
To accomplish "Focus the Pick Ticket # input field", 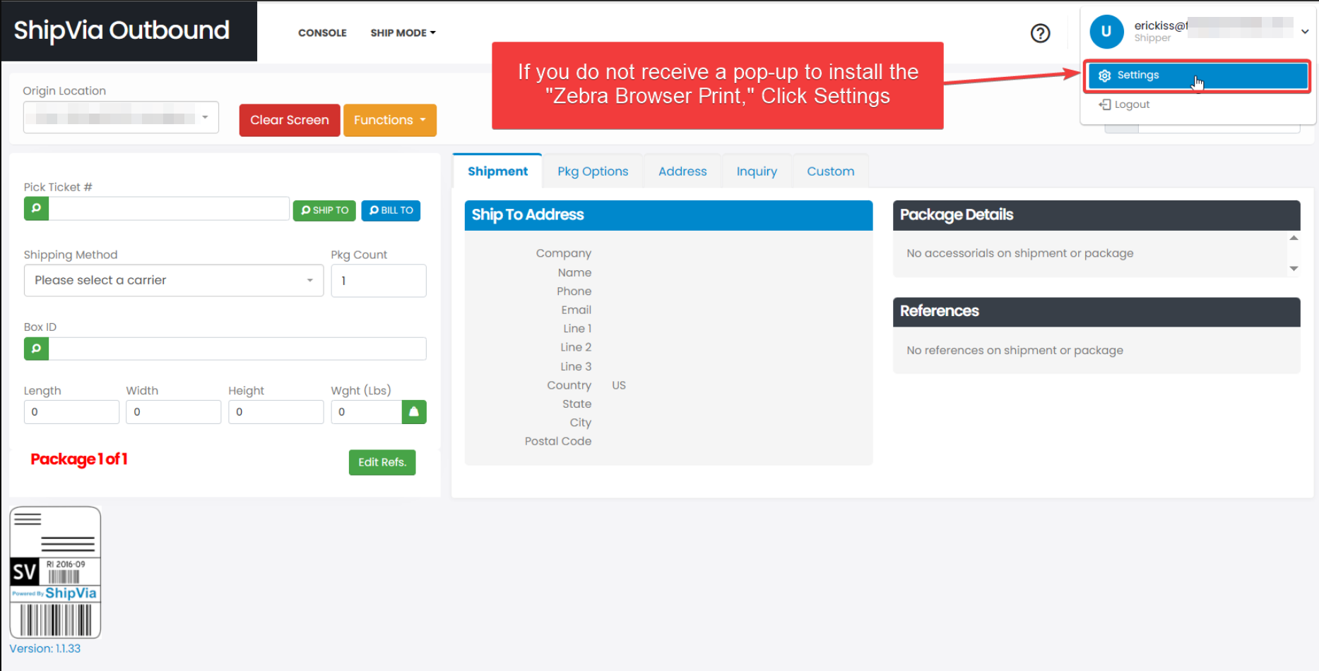I will pyautogui.click(x=169, y=209).
